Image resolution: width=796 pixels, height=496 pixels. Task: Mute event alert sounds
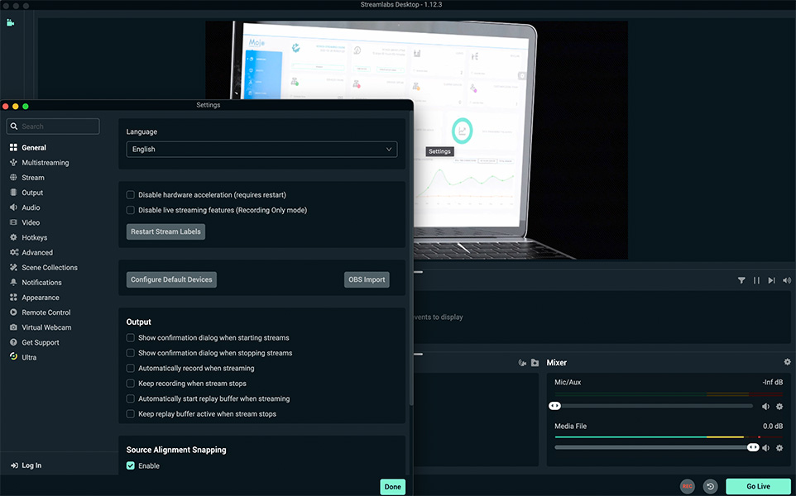[x=786, y=280]
